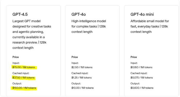Click 'Output:' label in GPT-4o mini card
The width and height of the screenshot is (180, 97).
[135, 83]
